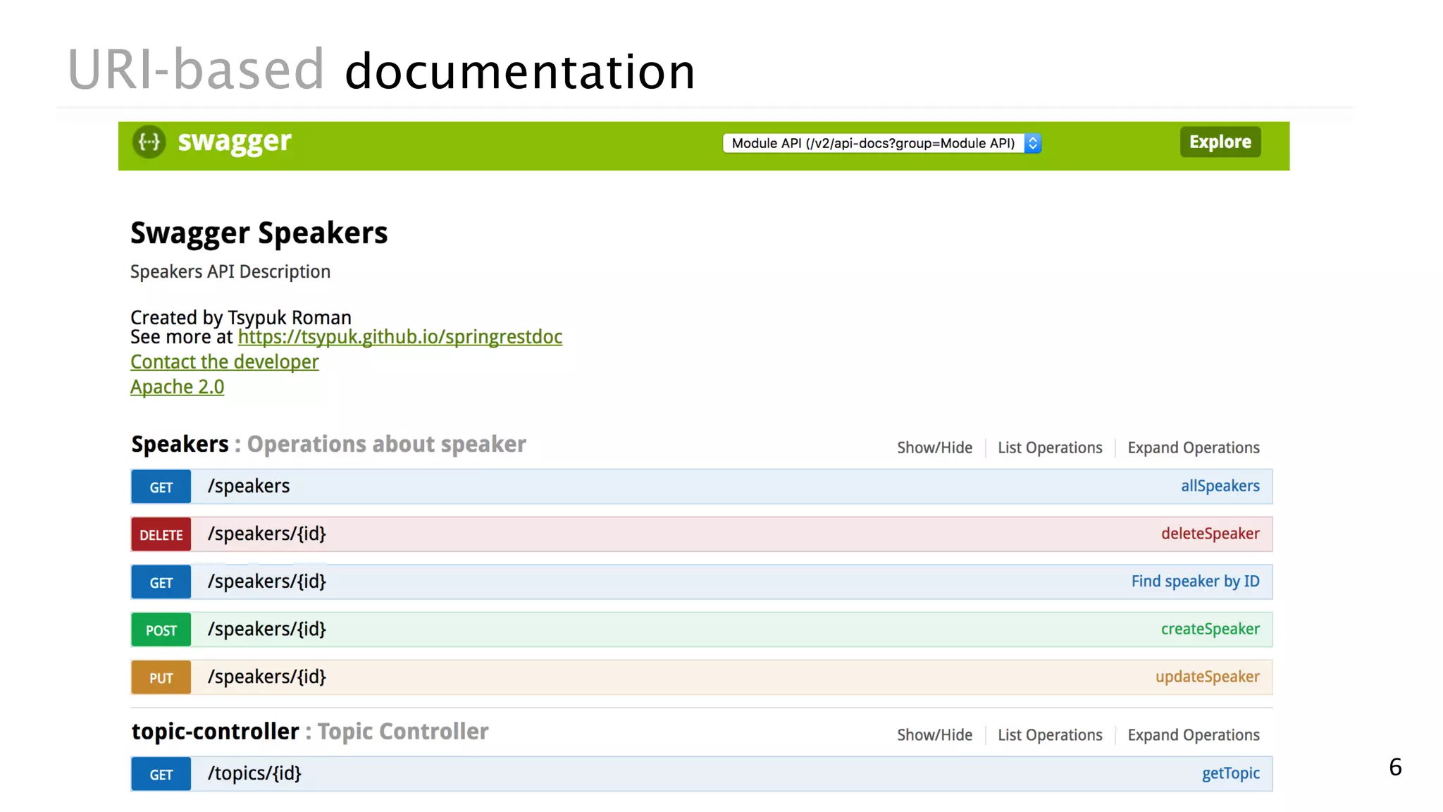The height and width of the screenshot is (812, 1443).
Task: Click Expand Operations for topic-controller
Action: click(x=1194, y=735)
